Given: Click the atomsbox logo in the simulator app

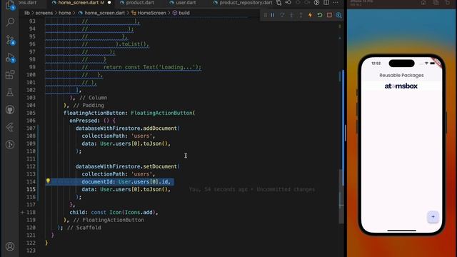Looking at the screenshot, I should (401, 86).
